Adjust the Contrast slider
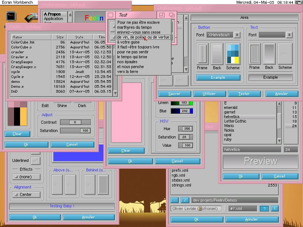The width and height of the screenshot is (303, 227). (75, 122)
